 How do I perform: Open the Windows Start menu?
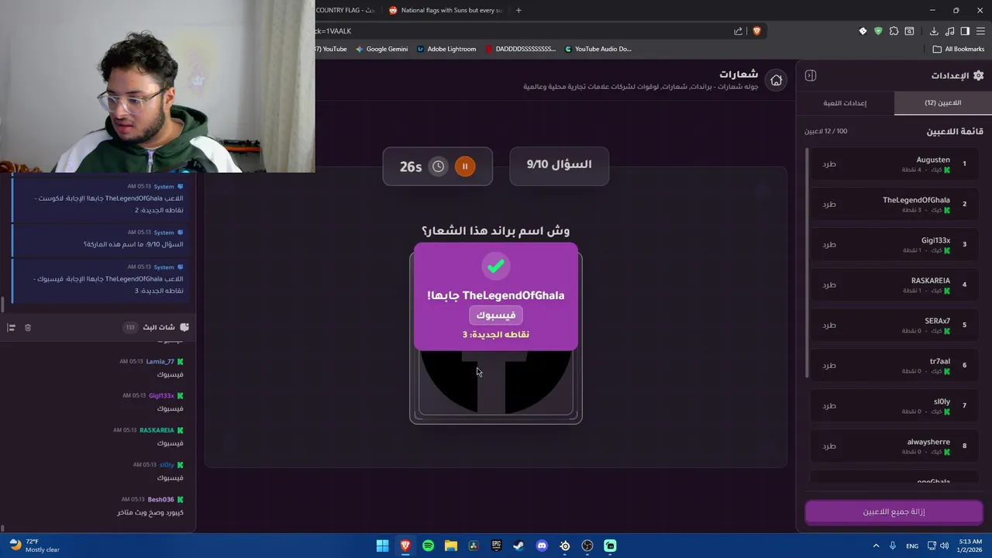click(x=382, y=546)
